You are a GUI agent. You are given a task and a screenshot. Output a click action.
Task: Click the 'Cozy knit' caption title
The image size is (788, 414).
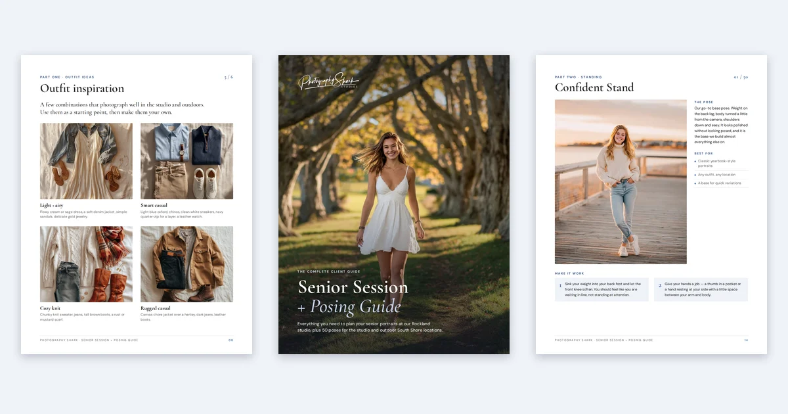pyautogui.click(x=51, y=308)
